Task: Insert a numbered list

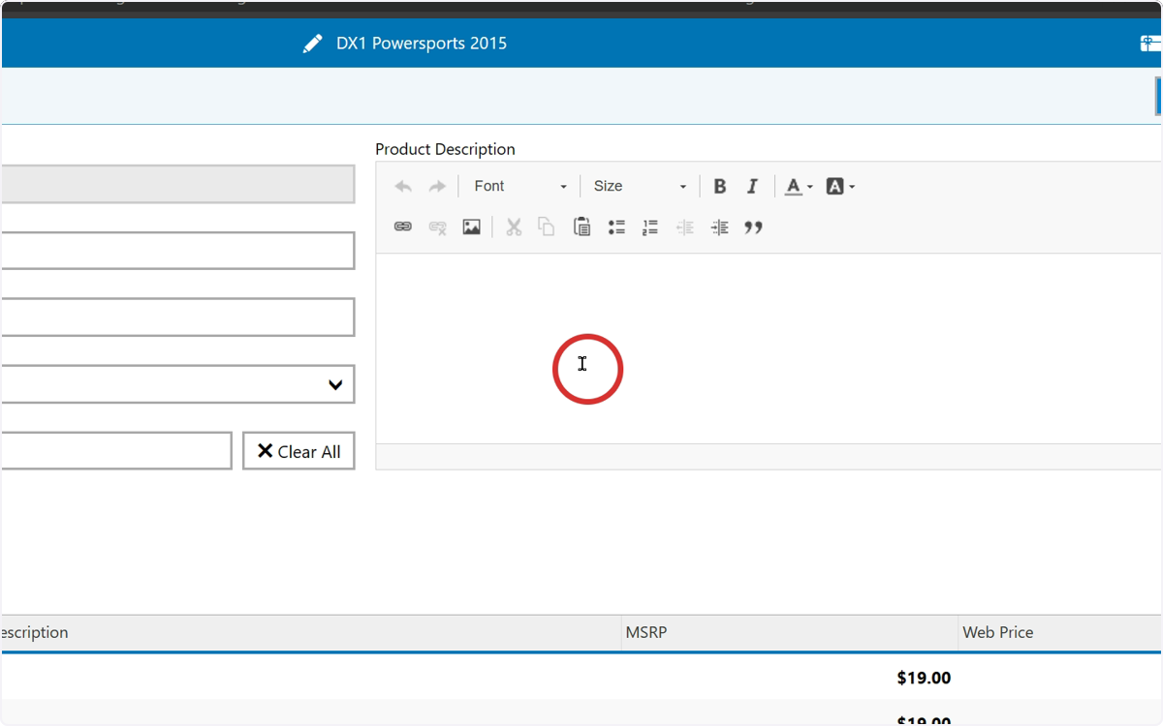Action: coord(650,227)
